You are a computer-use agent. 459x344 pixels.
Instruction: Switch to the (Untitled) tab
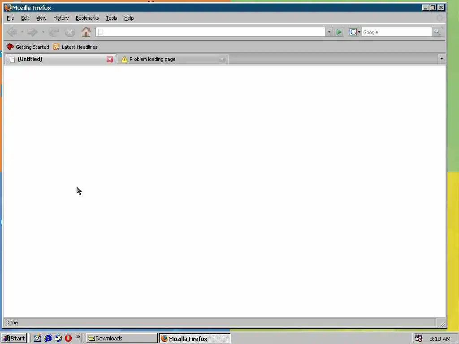[61, 59]
